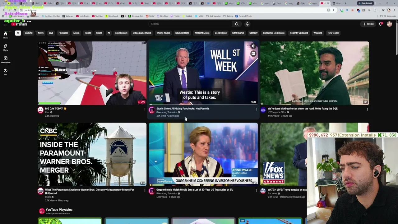The image size is (398, 224).
Task: Show Watched videos chip
Action: click(x=318, y=33)
